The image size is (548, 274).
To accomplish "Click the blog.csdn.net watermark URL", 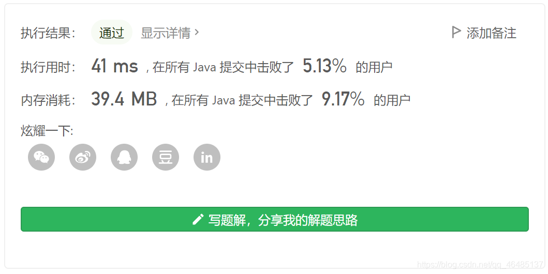I will pos(481,265).
